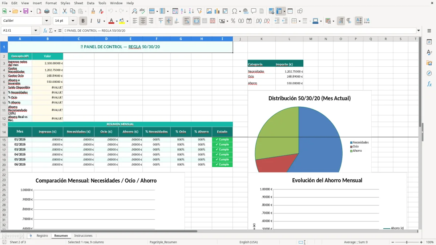Click the Copy icon
This screenshot has height=245, width=436.
click(73, 11)
